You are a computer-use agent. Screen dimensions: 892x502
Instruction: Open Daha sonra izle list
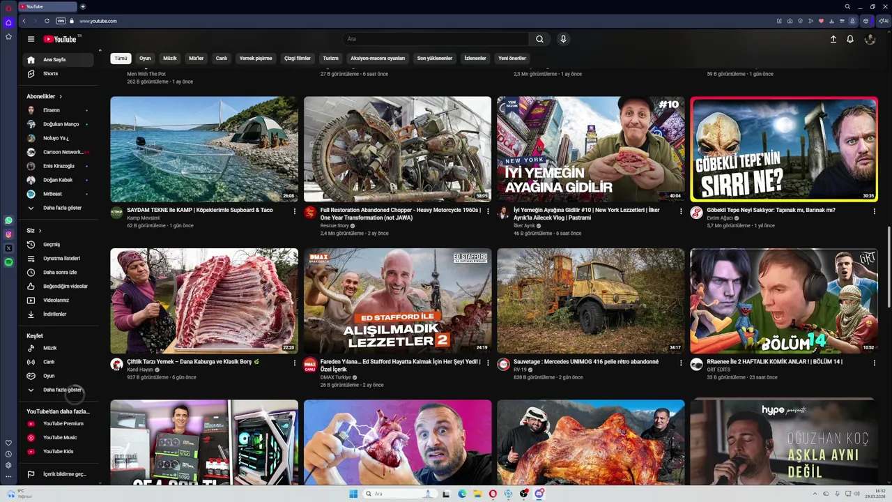click(x=58, y=272)
